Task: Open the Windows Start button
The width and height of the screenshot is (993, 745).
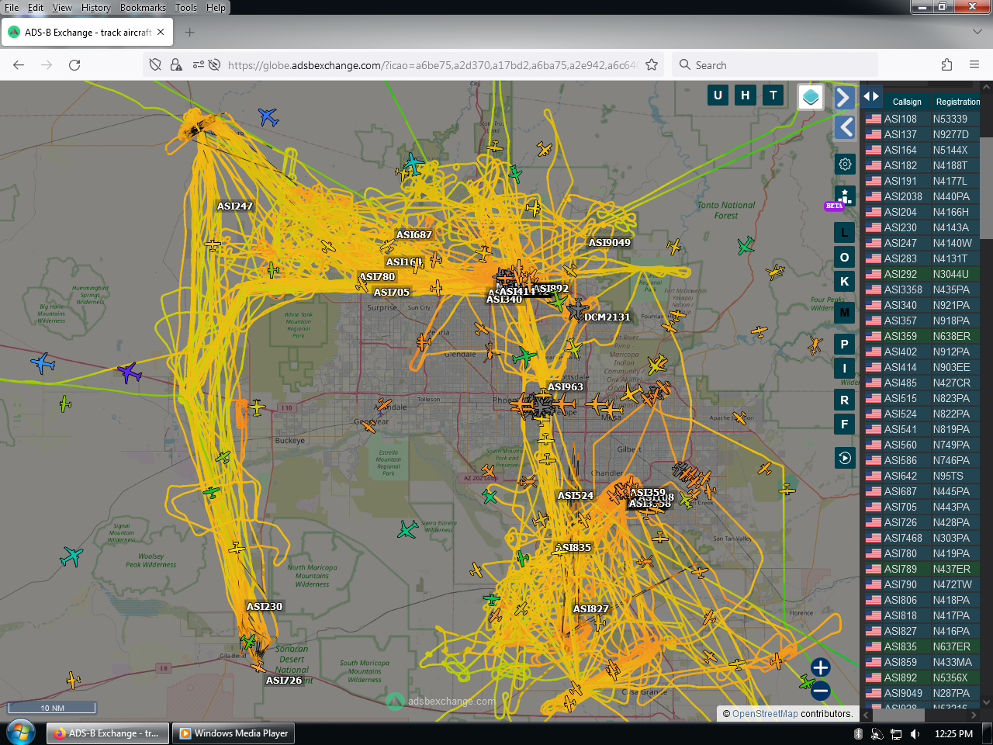Action: [x=20, y=733]
